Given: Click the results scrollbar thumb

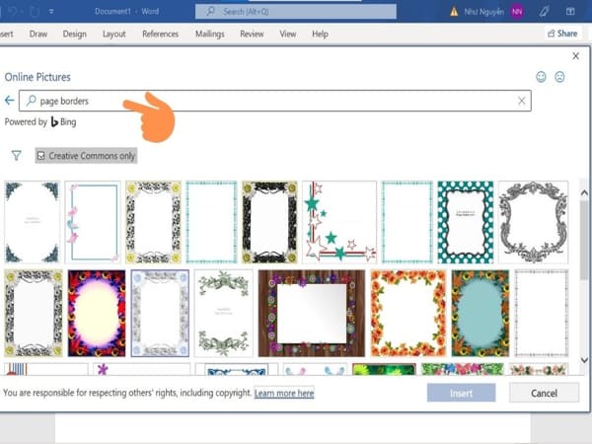Looking at the screenshot, I should tap(584, 240).
